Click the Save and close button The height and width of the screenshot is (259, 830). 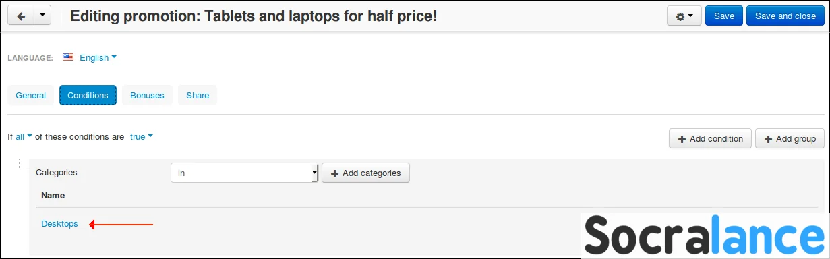(785, 16)
